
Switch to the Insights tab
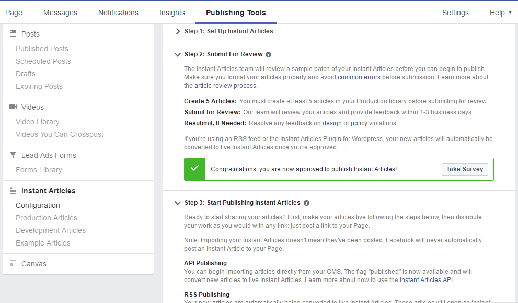coord(172,13)
